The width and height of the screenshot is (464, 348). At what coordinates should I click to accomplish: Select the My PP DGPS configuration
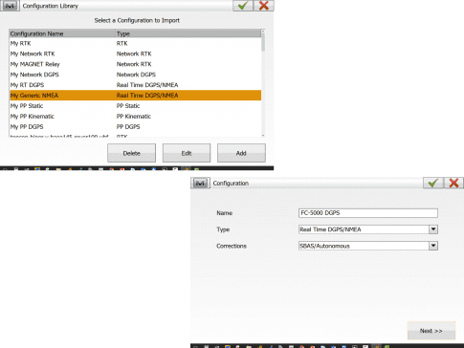135,127
